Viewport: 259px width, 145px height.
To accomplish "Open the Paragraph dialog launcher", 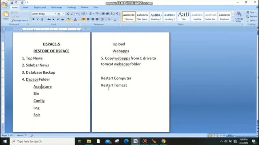I will coord(119,24).
